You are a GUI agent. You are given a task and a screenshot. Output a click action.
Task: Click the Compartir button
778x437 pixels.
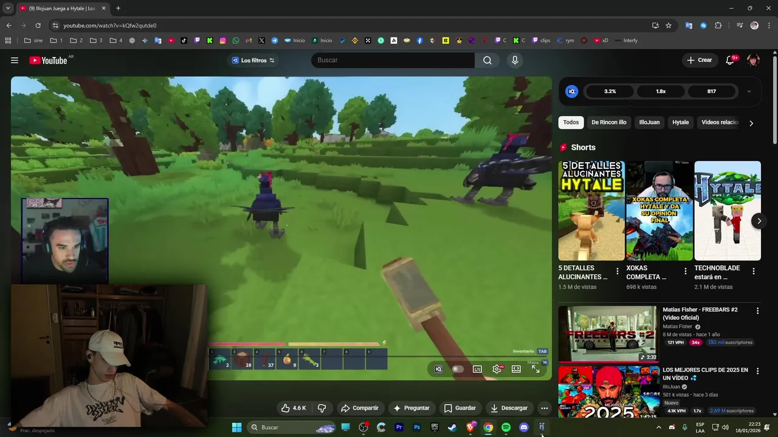click(360, 408)
